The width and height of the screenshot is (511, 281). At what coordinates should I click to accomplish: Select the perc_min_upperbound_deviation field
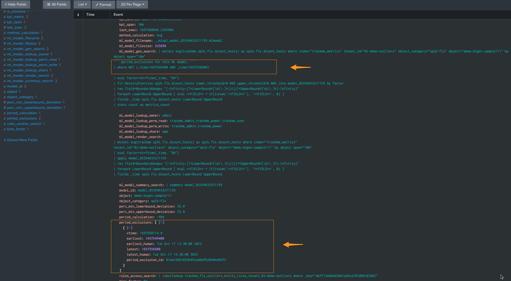pyautogui.click(x=34, y=107)
